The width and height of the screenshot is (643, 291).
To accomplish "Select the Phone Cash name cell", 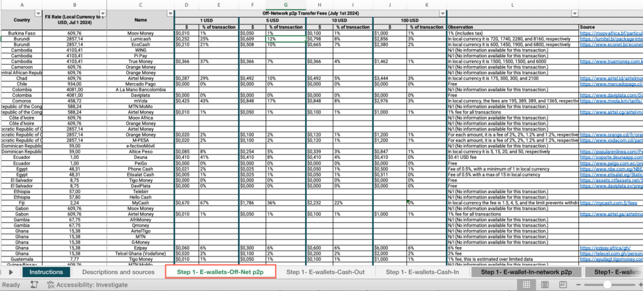I will (141, 168).
